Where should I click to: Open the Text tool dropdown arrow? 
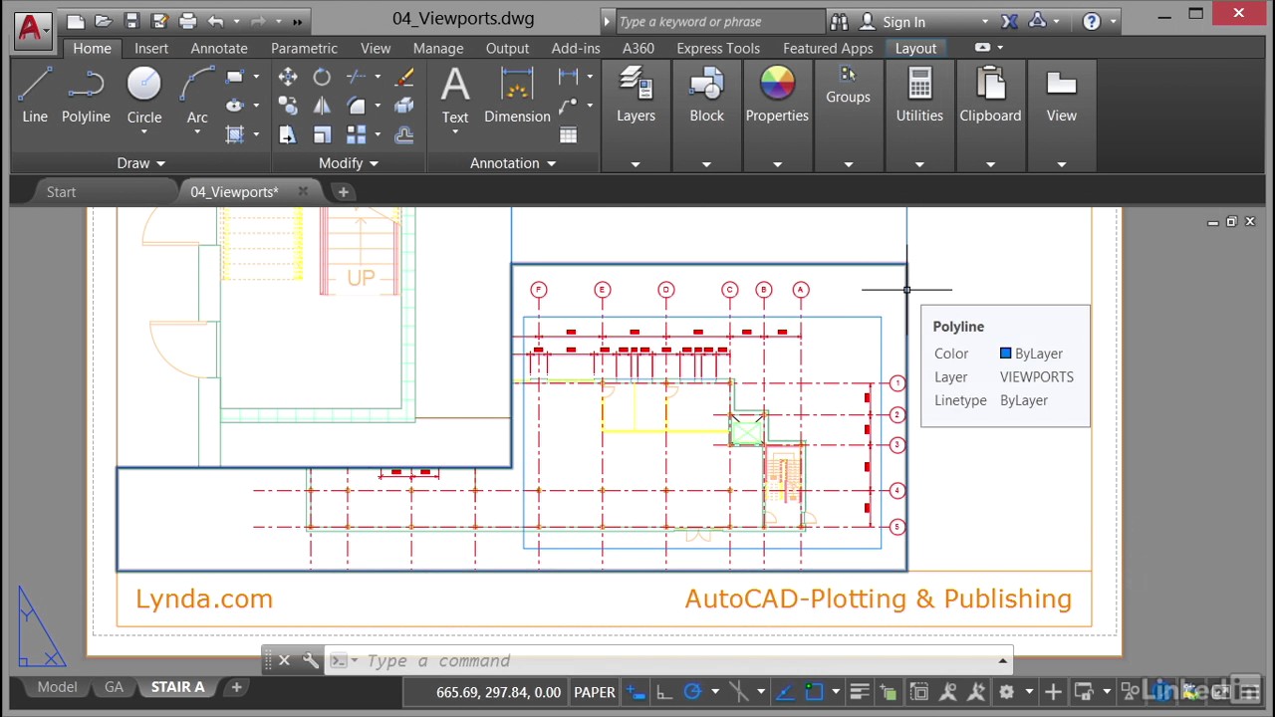(x=455, y=132)
